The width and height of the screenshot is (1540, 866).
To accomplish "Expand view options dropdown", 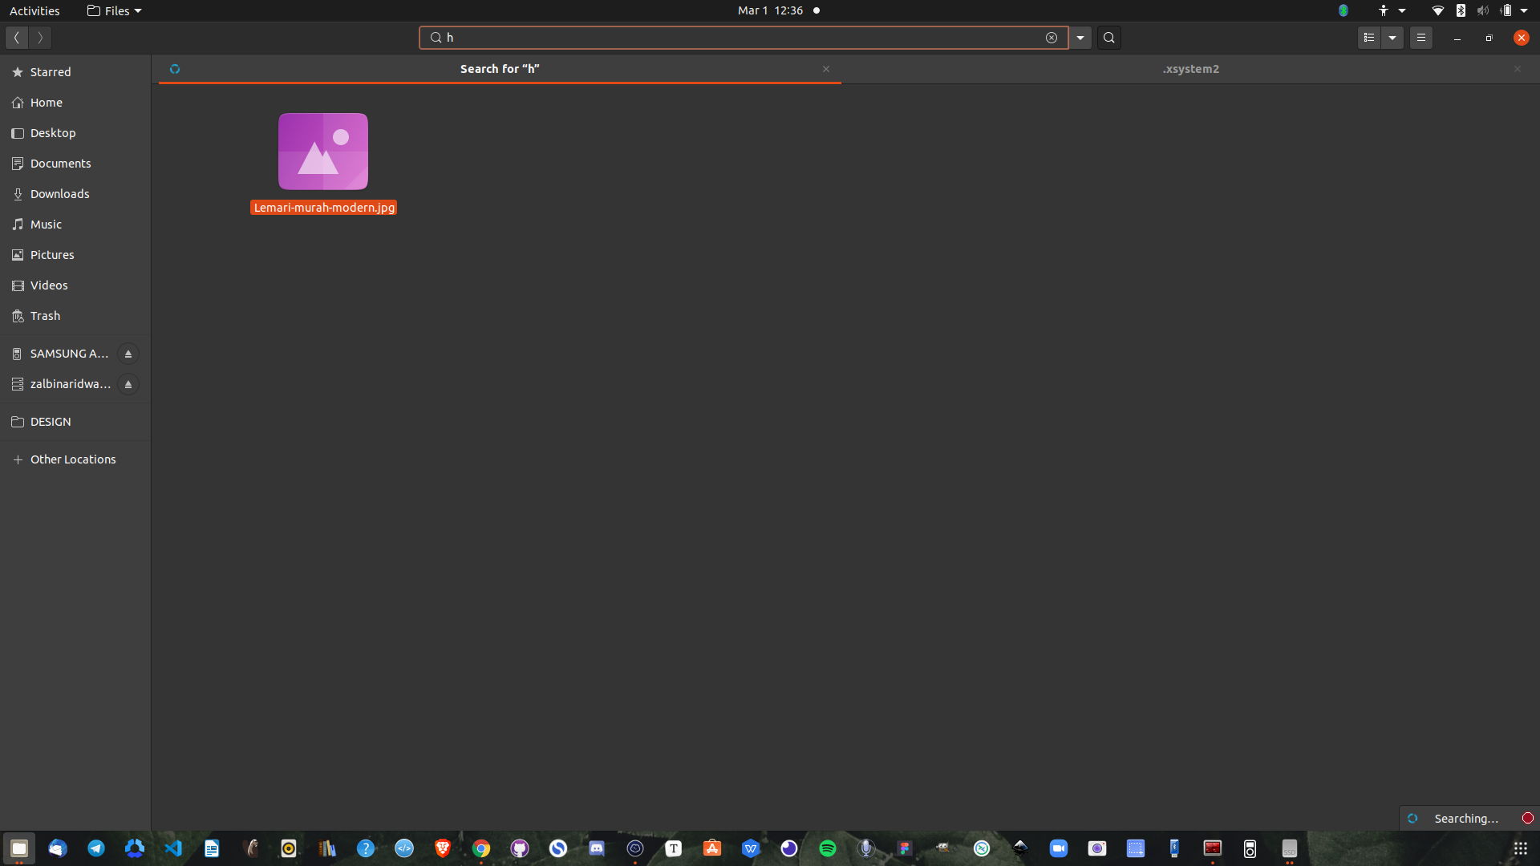I will click(x=1392, y=38).
